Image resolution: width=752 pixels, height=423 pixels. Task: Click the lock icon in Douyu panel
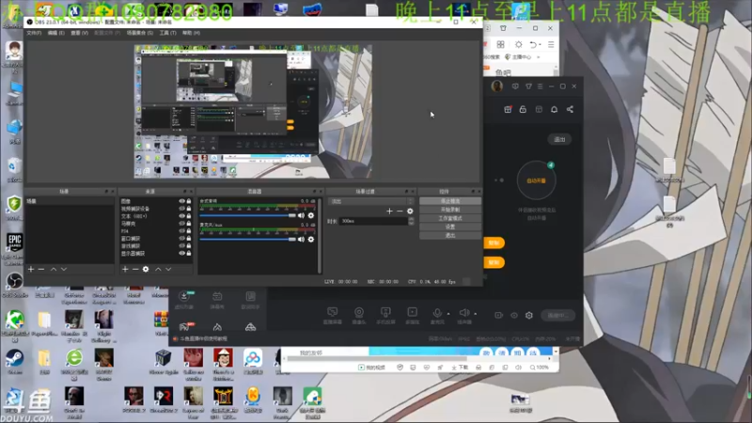523,109
